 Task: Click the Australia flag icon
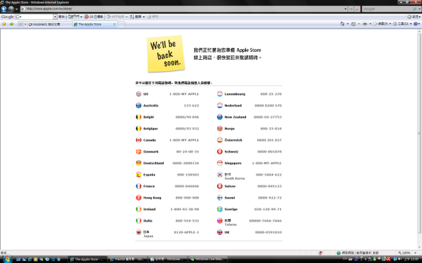tap(138, 105)
